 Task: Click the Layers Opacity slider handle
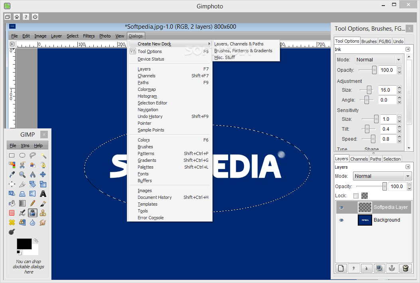click(385, 187)
